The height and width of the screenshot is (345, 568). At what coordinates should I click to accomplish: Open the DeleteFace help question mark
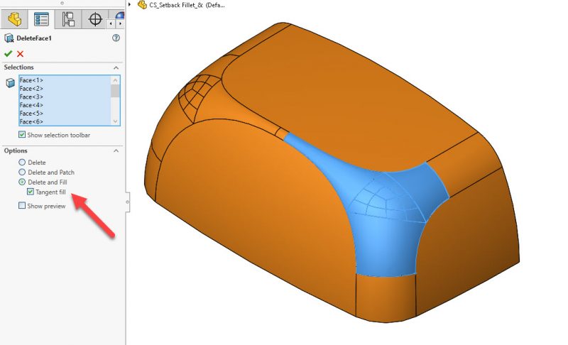click(116, 38)
